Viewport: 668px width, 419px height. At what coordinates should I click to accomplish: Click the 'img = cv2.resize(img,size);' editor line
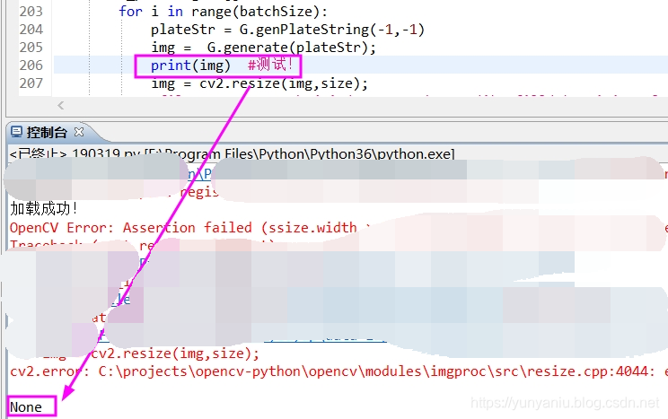tap(259, 83)
